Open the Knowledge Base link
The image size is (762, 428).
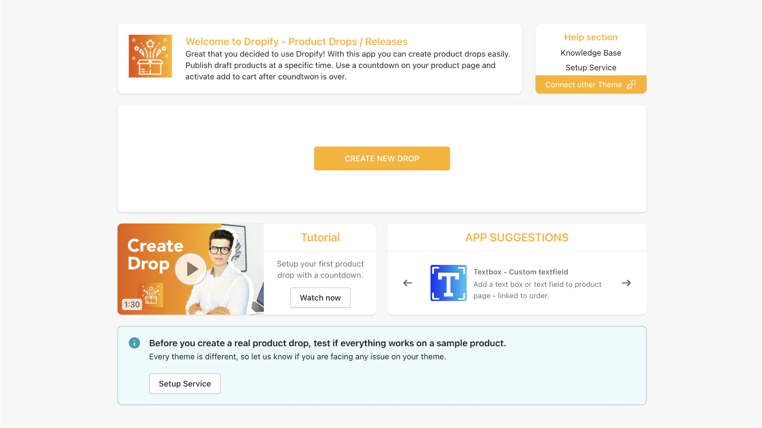[x=591, y=53]
